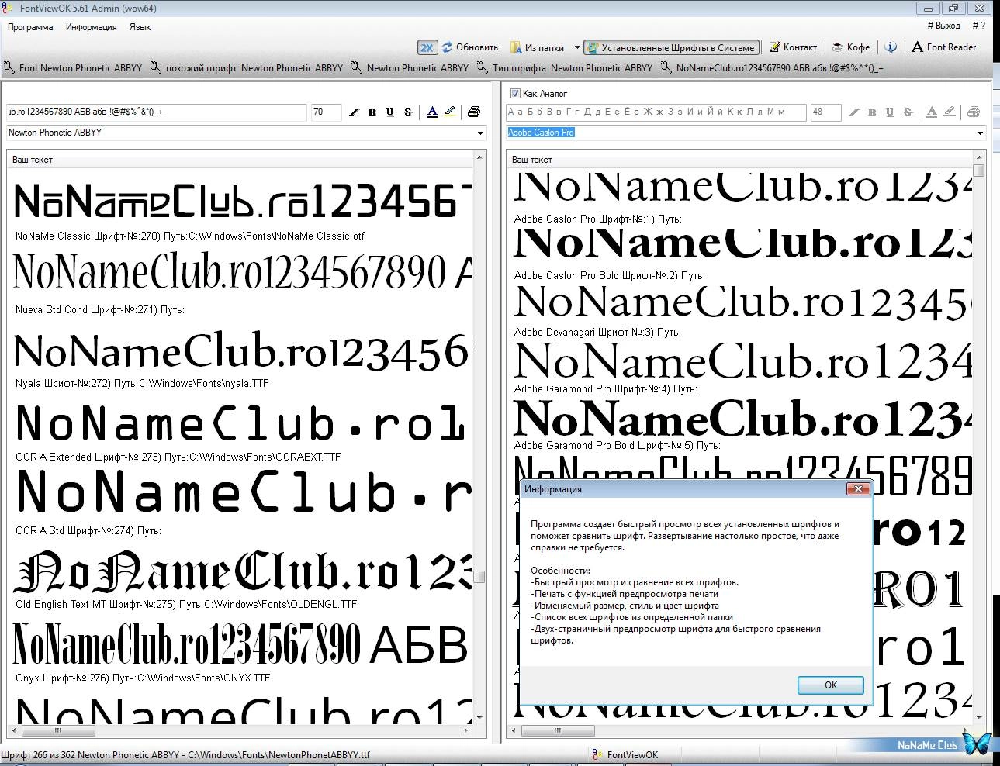Toggle the 2X view button
1000x766 pixels.
click(x=427, y=47)
